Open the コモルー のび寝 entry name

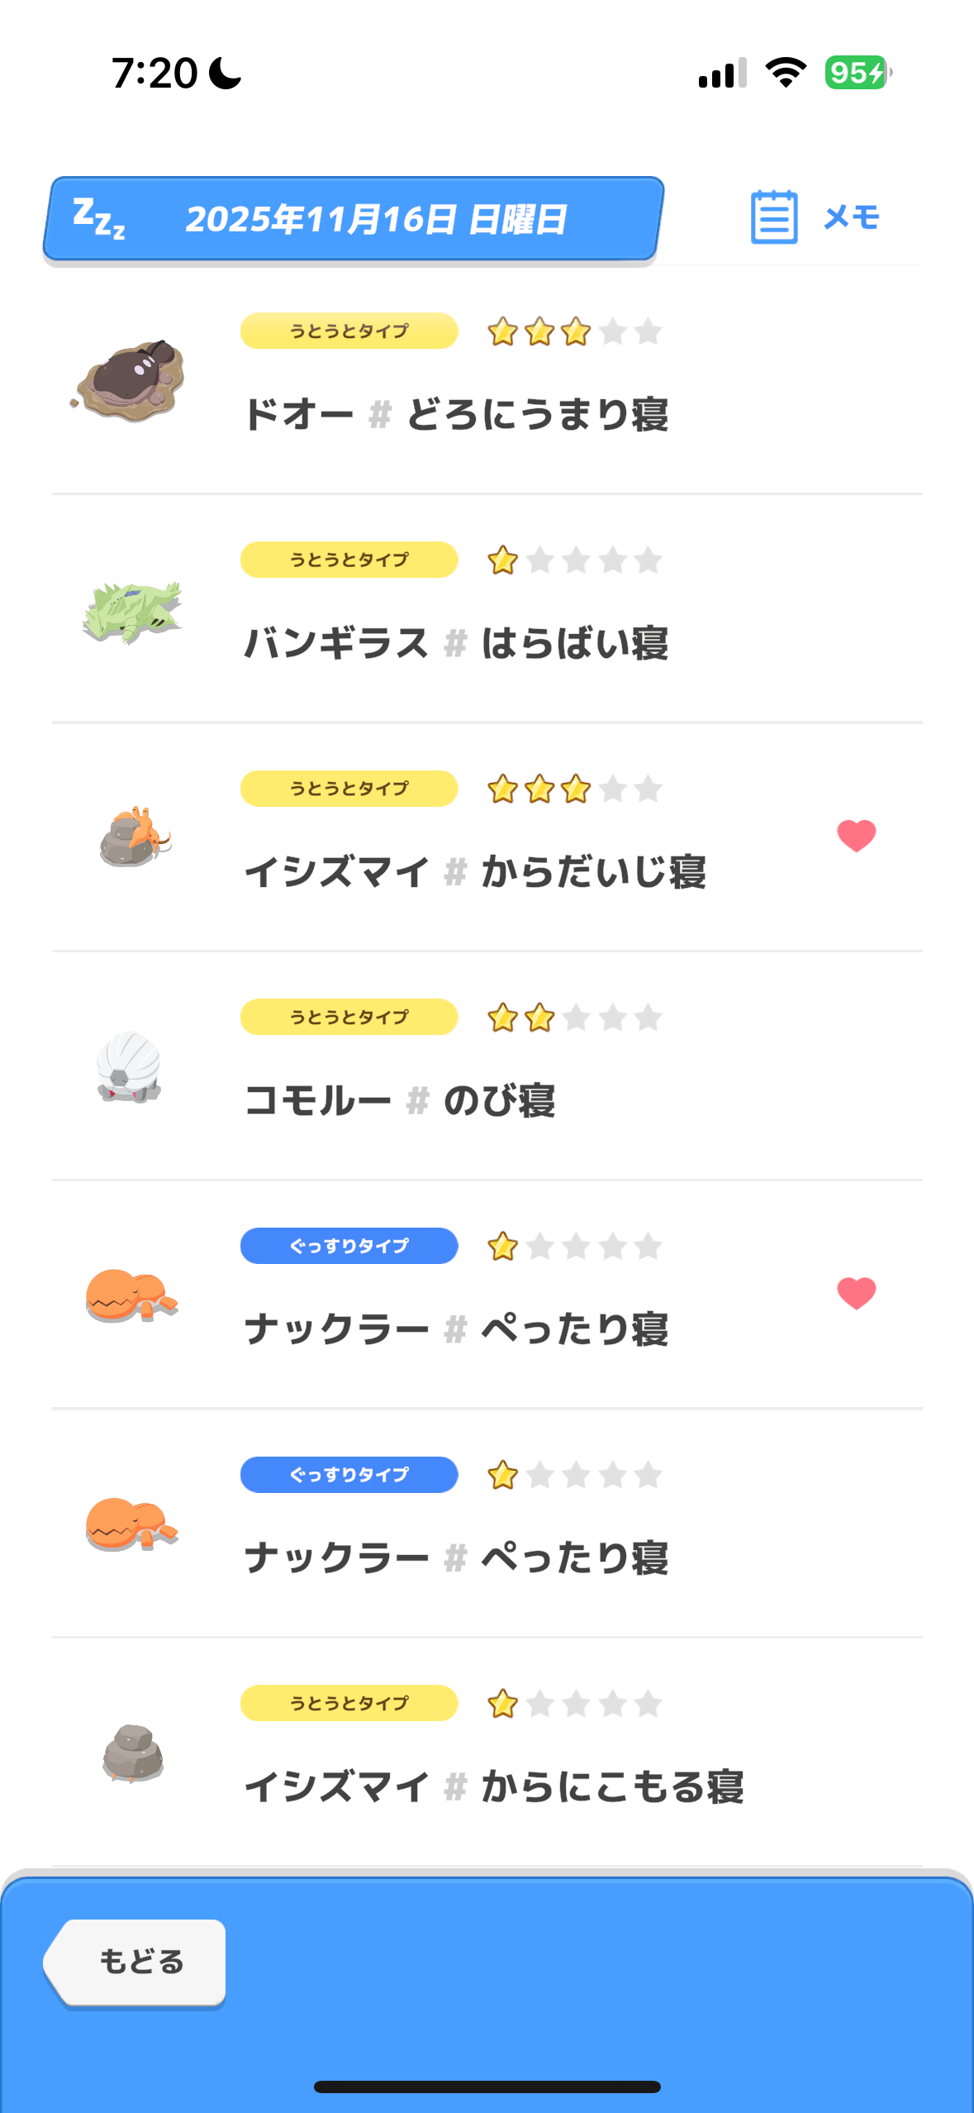tap(400, 1101)
